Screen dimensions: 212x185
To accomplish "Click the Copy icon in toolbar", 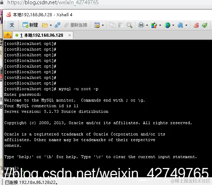I will click(112, 25).
